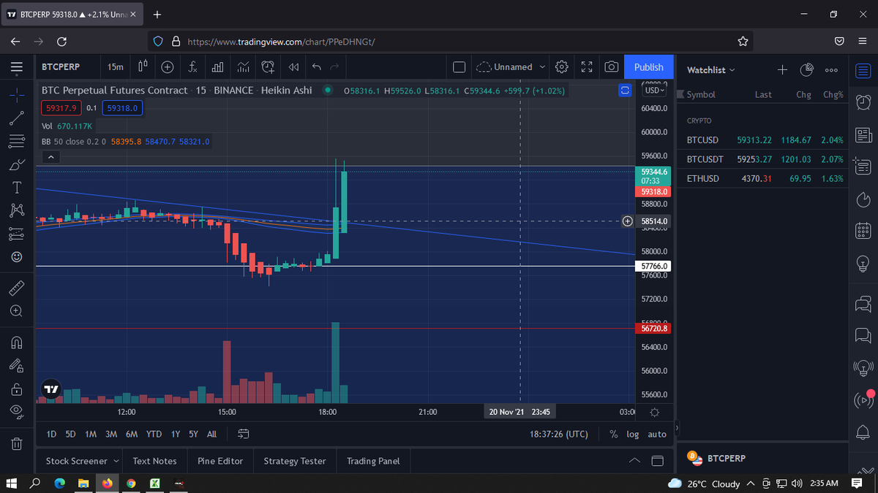The height and width of the screenshot is (493, 878).
Task: Open financials bar chart icon
Action: click(x=217, y=66)
